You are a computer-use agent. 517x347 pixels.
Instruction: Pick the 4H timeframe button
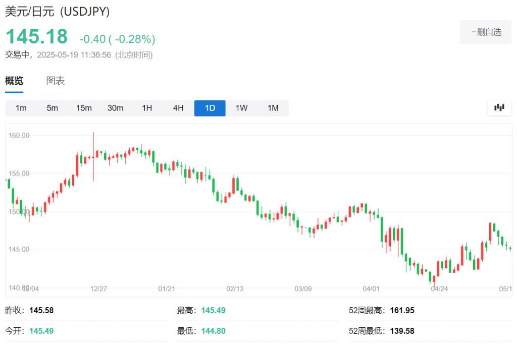178,108
